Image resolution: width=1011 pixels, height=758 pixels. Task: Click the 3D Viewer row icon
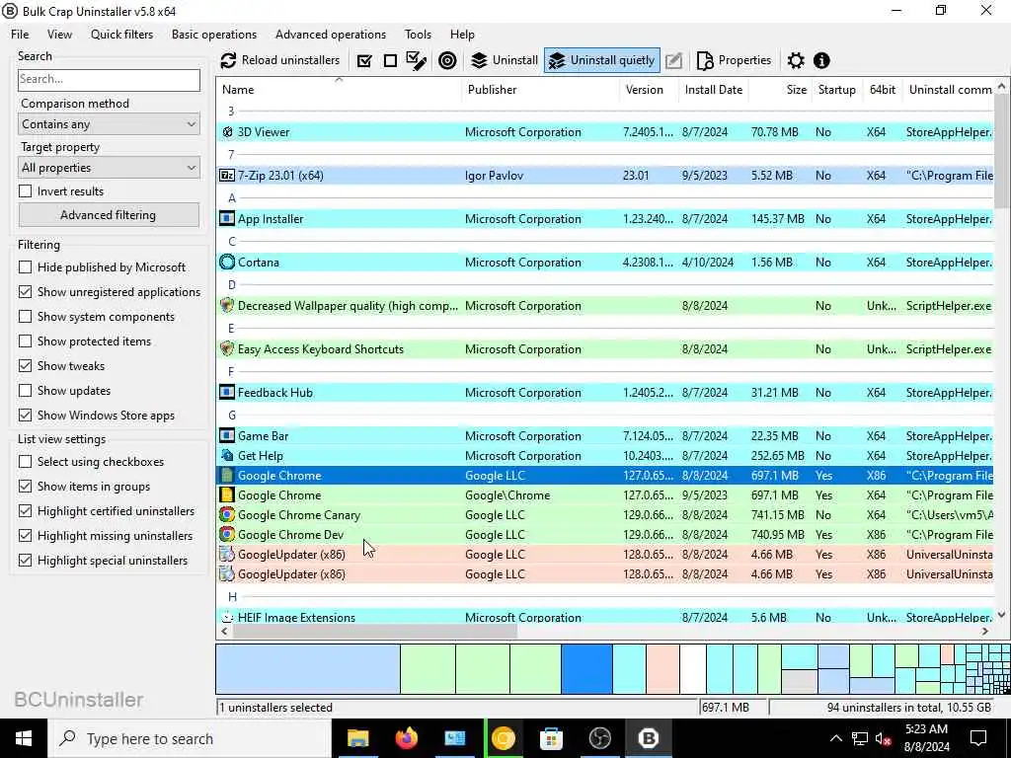pyautogui.click(x=227, y=132)
